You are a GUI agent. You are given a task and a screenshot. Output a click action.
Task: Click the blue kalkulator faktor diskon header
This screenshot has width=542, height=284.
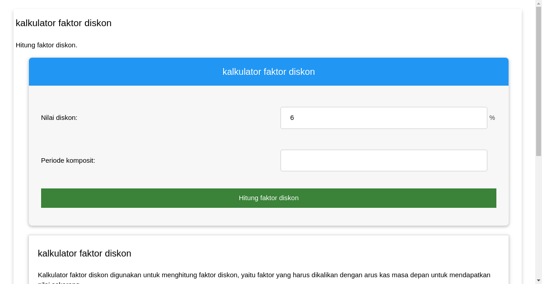pos(269,72)
